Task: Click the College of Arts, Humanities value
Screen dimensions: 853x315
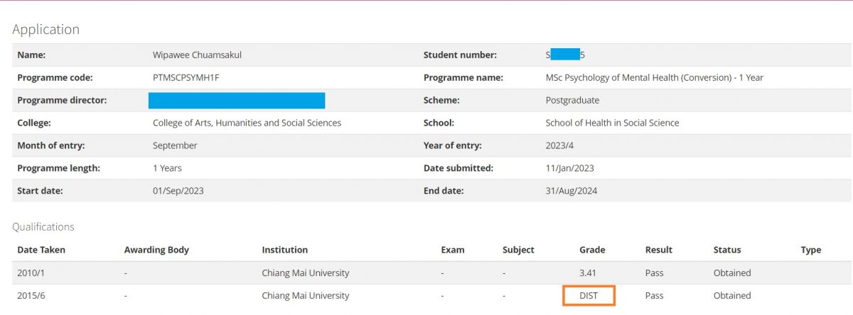Action: pos(247,123)
